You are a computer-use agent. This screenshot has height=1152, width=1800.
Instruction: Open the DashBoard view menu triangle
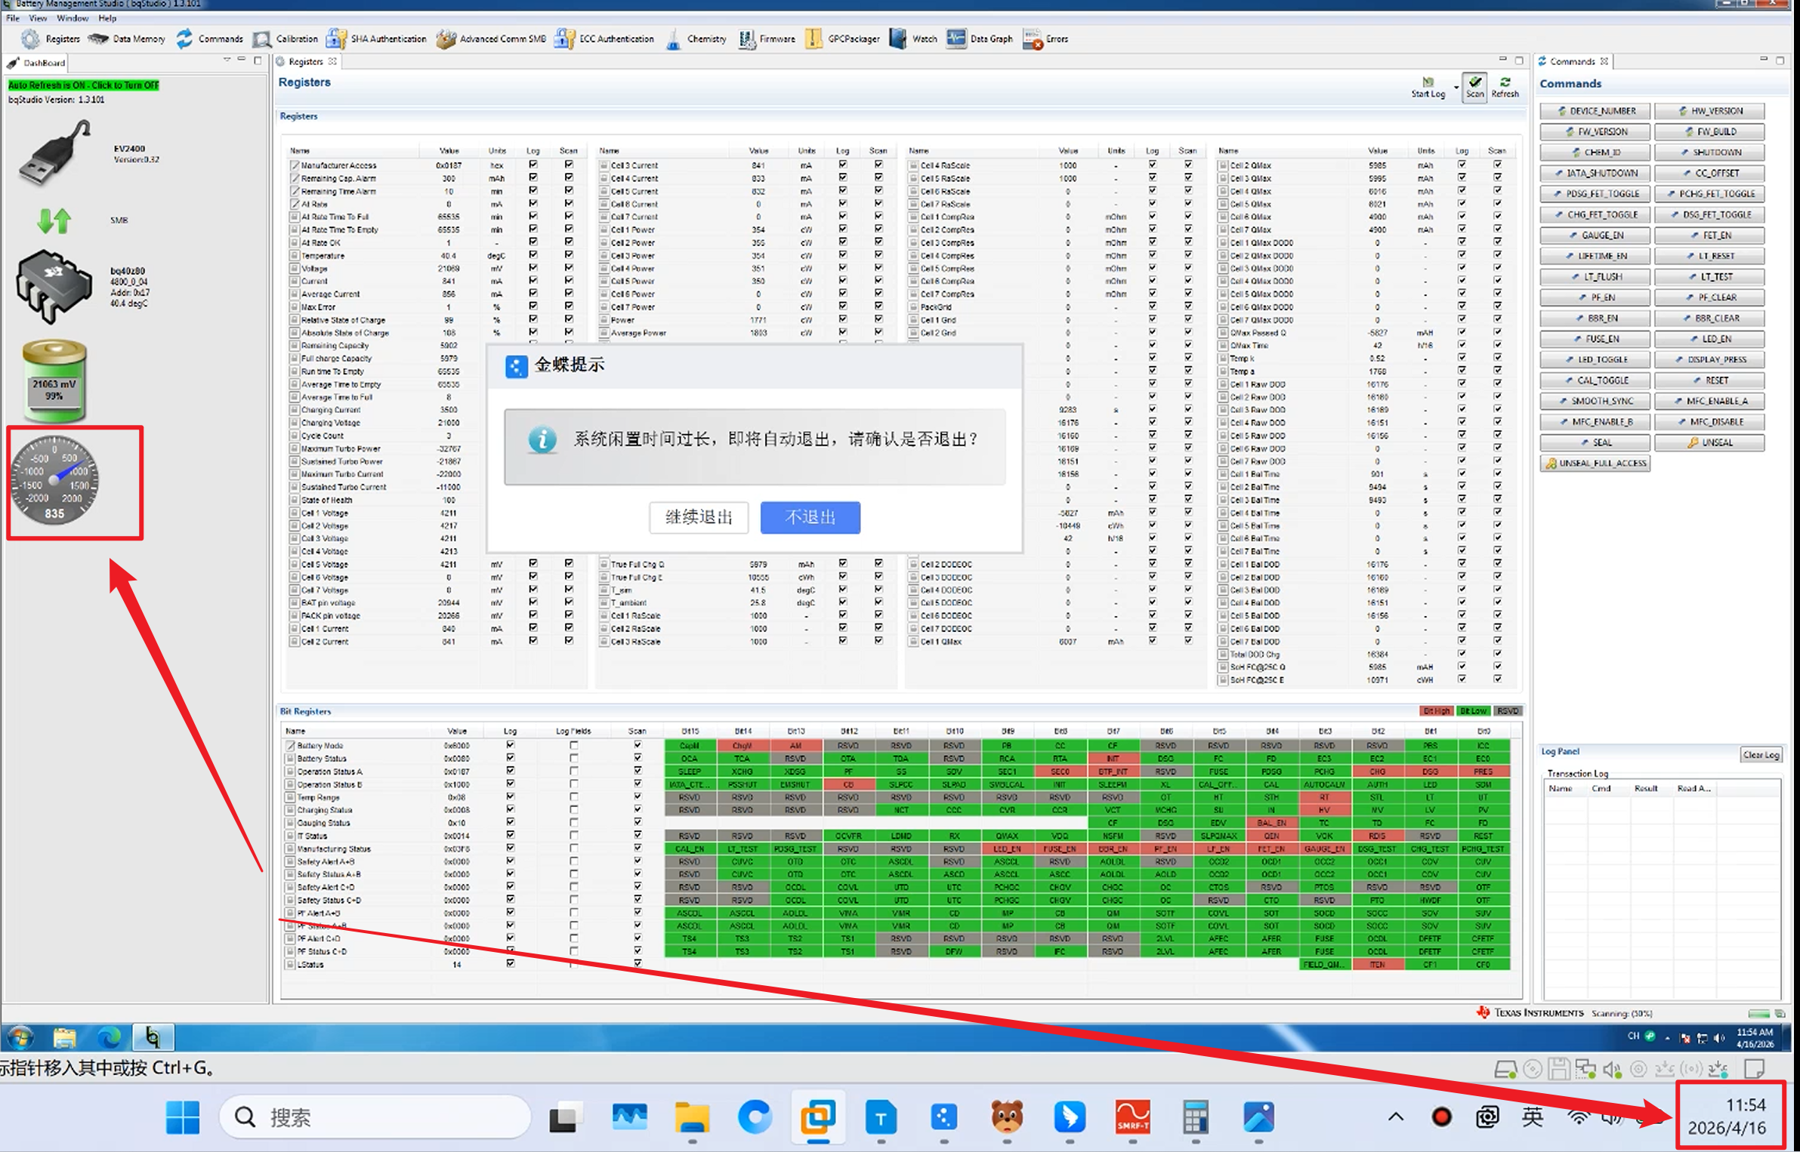coord(227,60)
